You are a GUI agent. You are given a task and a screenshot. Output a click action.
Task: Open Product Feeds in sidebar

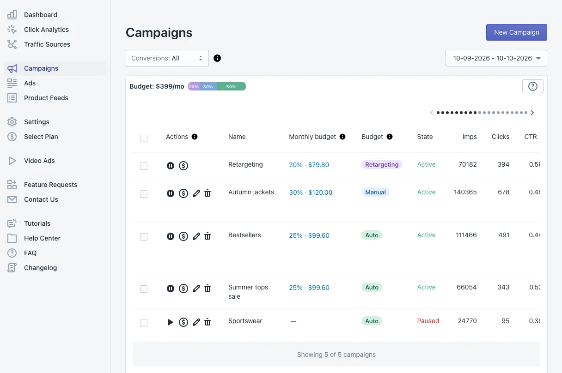pyautogui.click(x=55, y=98)
